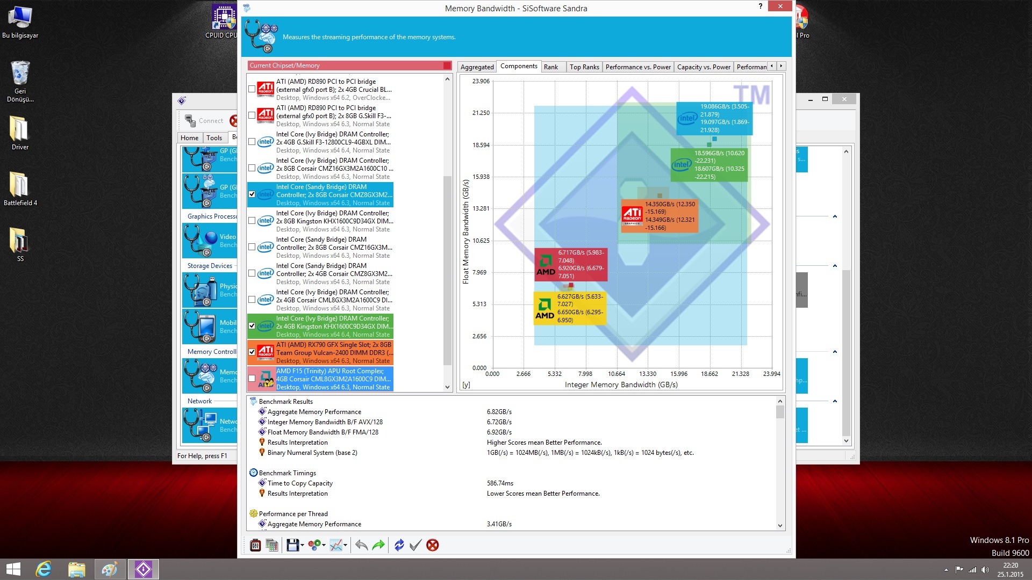Open the Driver folder on desktop
The width and height of the screenshot is (1032, 580).
[20, 133]
